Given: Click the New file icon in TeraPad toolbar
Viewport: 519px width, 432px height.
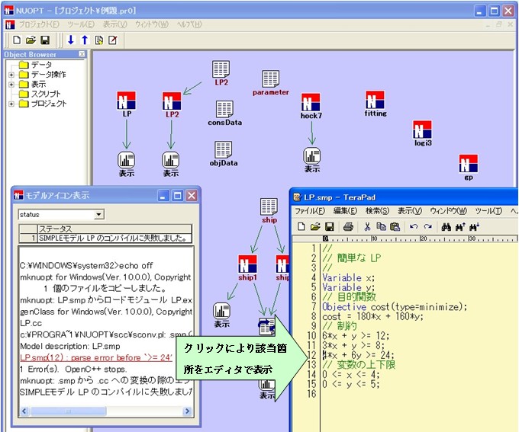Looking at the screenshot, I should click(x=301, y=227).
